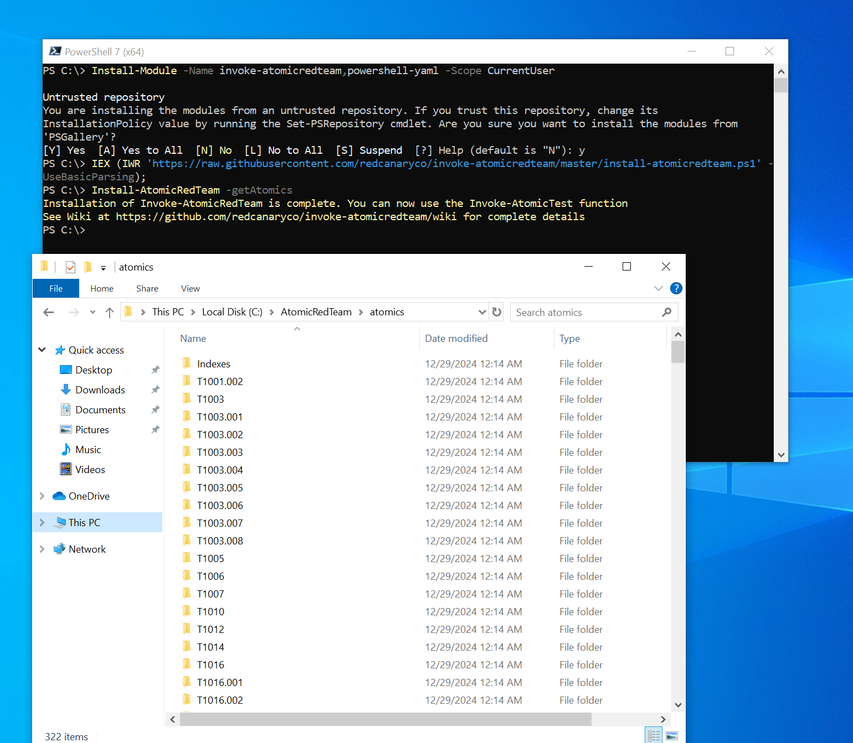The height and width of the screenshot is (743, 853).
Task: Click the search magnifier icon
Action: (x=667, y=313)
